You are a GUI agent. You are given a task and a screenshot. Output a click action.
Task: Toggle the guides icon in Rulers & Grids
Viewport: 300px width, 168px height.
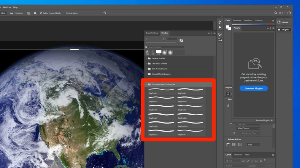click(240, 145)
